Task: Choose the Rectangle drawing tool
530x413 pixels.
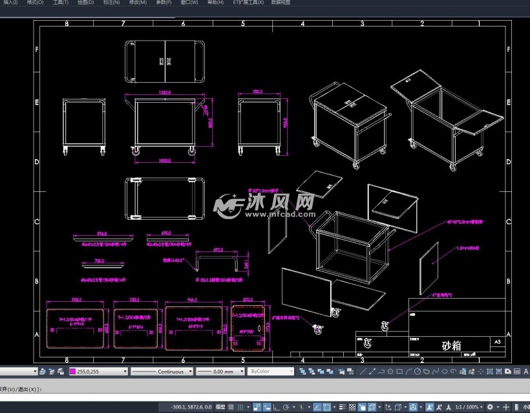Action: pyautogui.click(x=400, y=372)
